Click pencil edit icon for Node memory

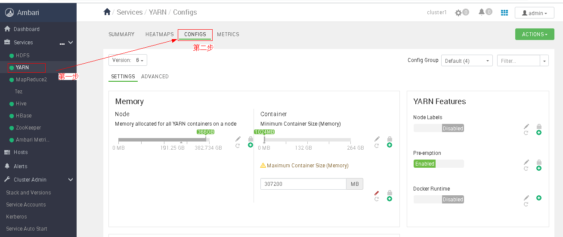point(238,139)
